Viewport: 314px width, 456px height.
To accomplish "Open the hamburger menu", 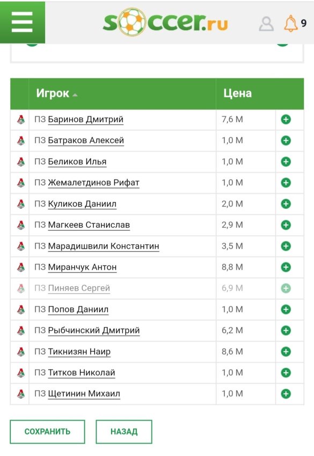I will (22, 22).
